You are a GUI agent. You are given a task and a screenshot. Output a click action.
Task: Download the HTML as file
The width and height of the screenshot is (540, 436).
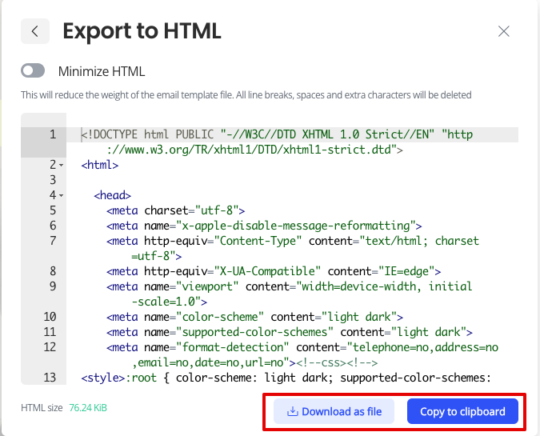(x=334, y=411)
